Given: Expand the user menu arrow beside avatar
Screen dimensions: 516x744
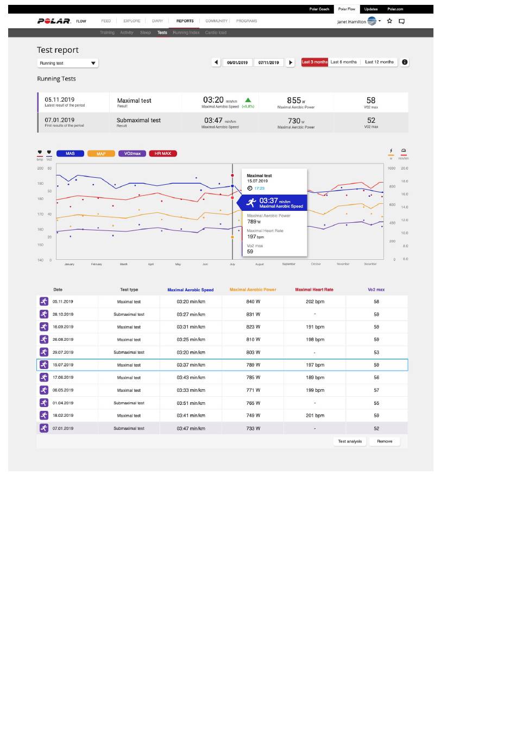Looking at the screenshot, I should click(380, 21).
